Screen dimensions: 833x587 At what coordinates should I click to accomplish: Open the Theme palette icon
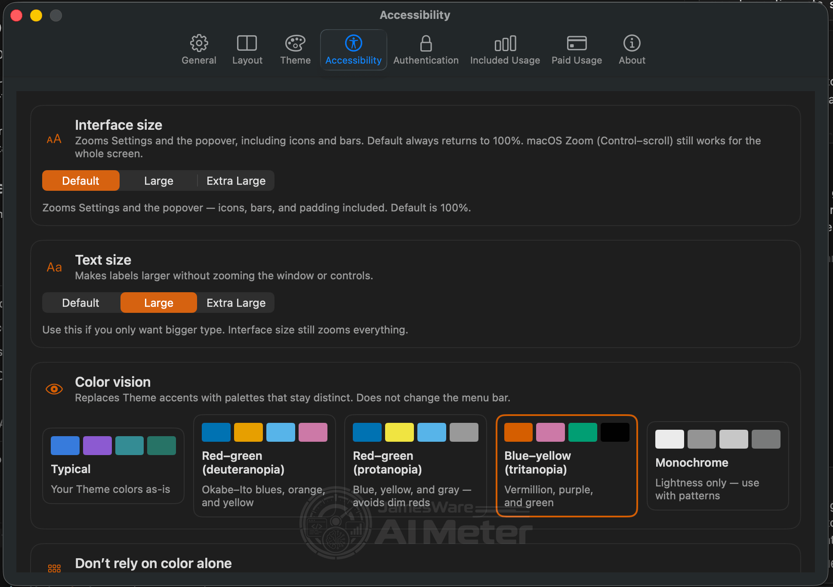295,43
